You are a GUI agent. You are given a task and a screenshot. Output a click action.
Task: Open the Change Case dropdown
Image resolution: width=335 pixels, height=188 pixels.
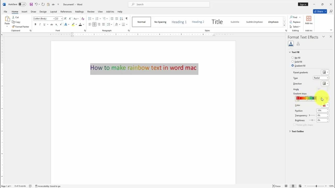tap(76, 19)
